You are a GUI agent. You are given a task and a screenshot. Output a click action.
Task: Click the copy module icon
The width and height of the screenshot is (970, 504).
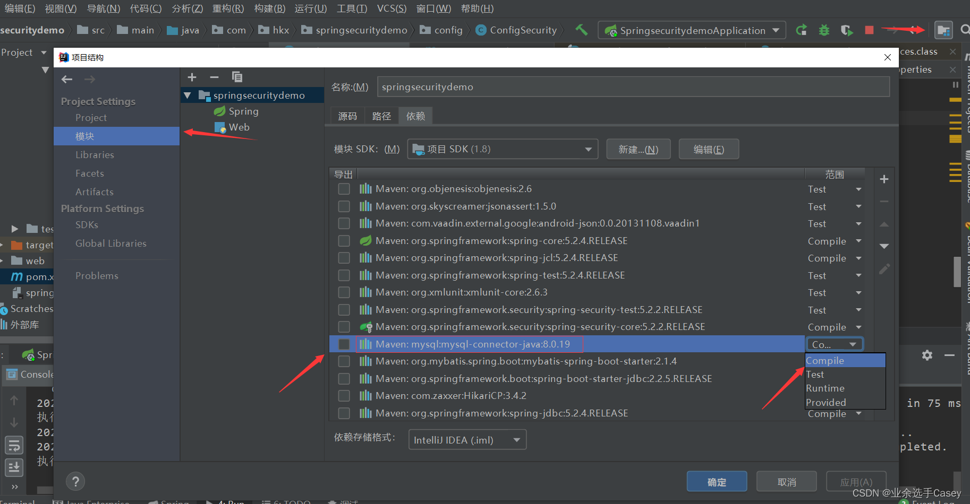237,77
